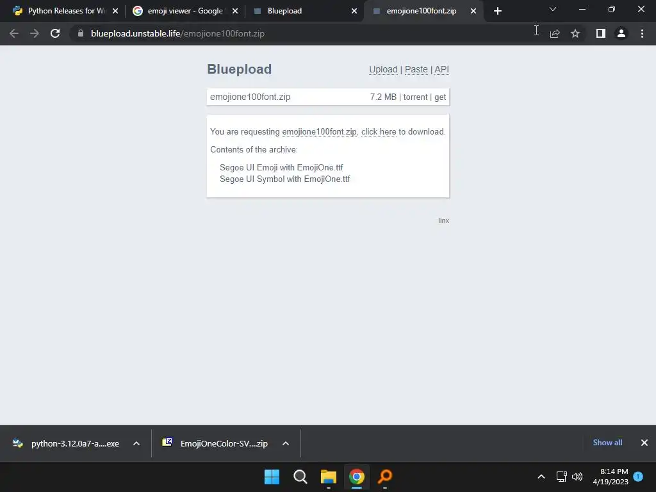Share this page using share icon

(x=555, y=33)
